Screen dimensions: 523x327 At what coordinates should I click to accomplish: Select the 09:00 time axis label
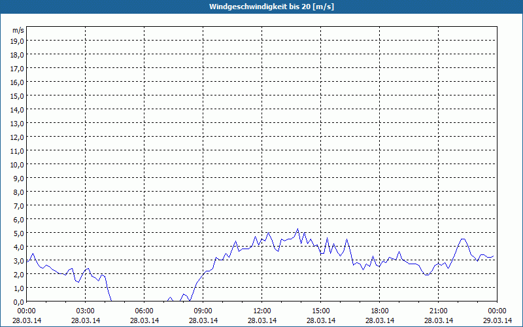[203, 311]
